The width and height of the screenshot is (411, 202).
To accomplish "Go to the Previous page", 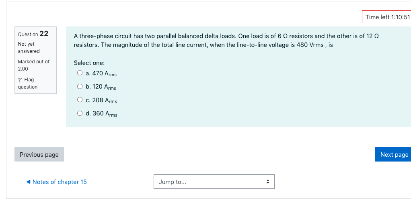I will coord(39,155).
